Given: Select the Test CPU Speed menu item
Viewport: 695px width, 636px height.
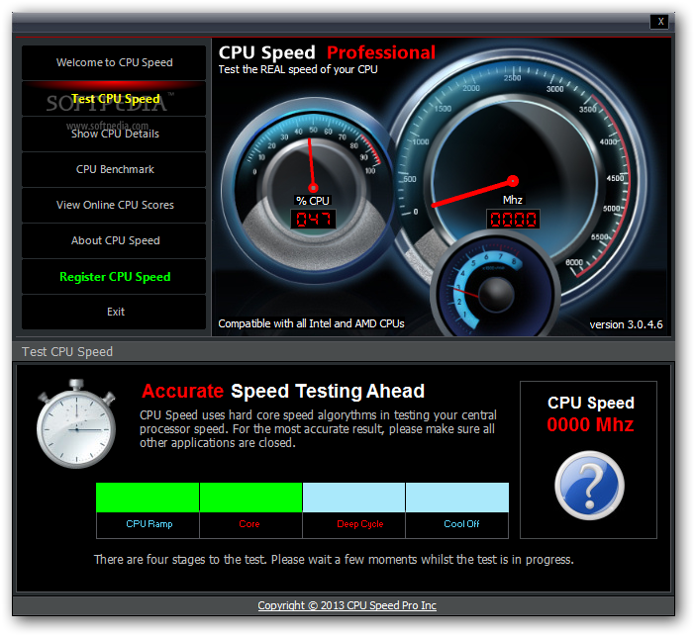Looking at the screenshot, I should [x=114, y=98].
